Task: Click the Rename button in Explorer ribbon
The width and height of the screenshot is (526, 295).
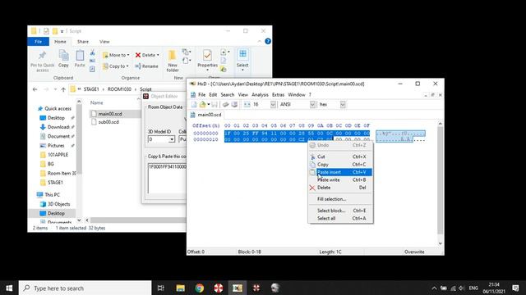Action: pos(146,66)
